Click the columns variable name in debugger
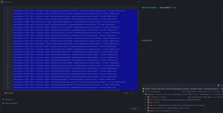 152,108
